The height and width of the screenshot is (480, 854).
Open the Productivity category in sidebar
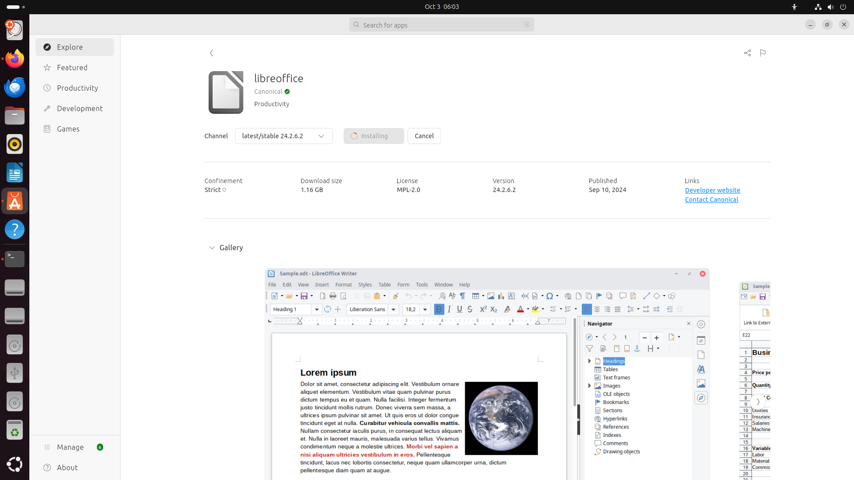point(75,88)
